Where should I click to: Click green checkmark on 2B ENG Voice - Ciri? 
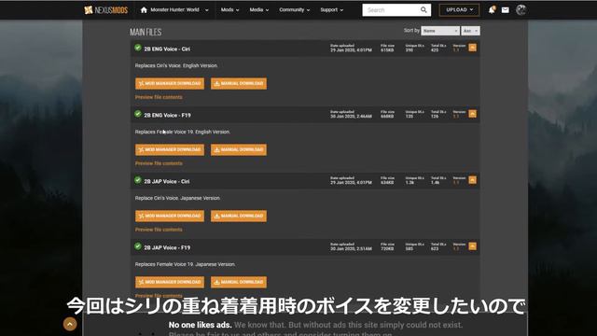pos(138,48)
